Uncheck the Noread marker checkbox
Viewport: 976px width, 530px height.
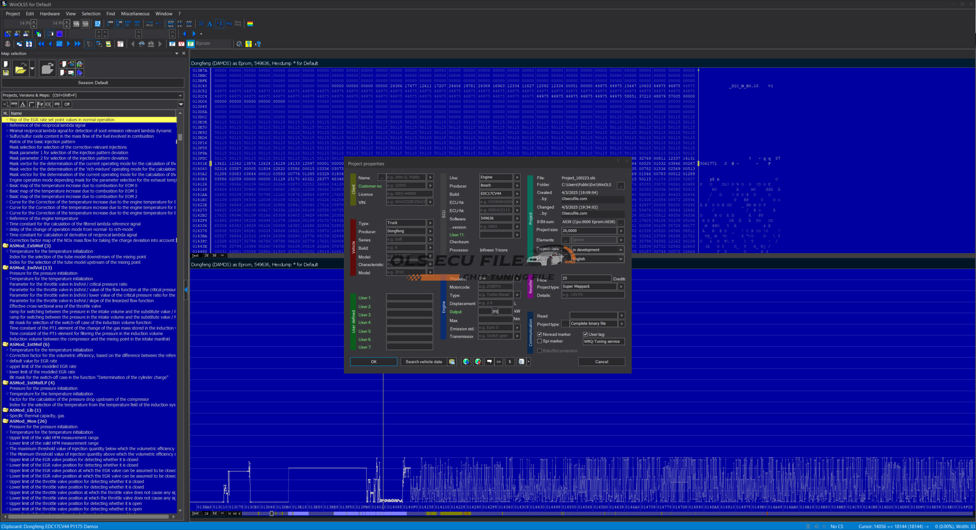(x=539, y=334)
